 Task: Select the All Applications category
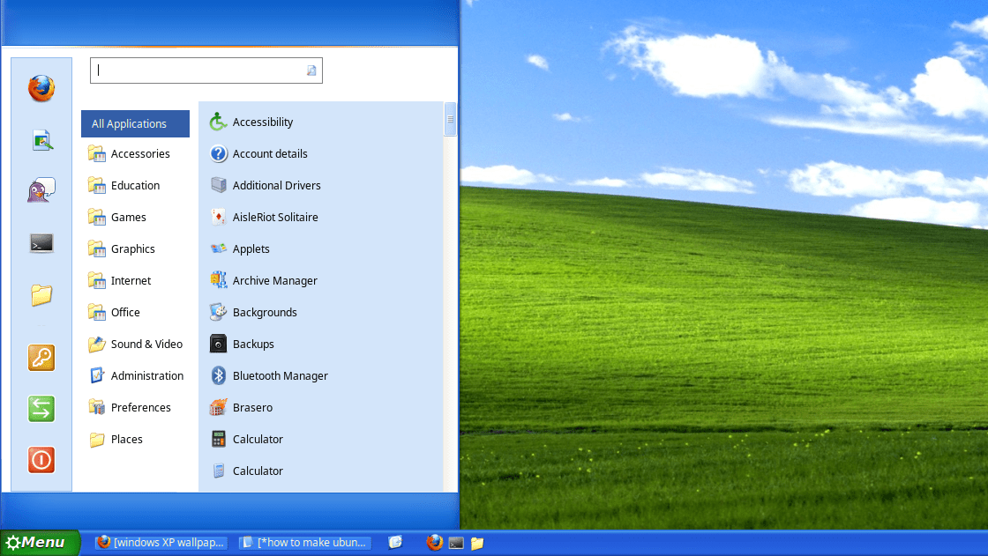[x=136, y=124]
